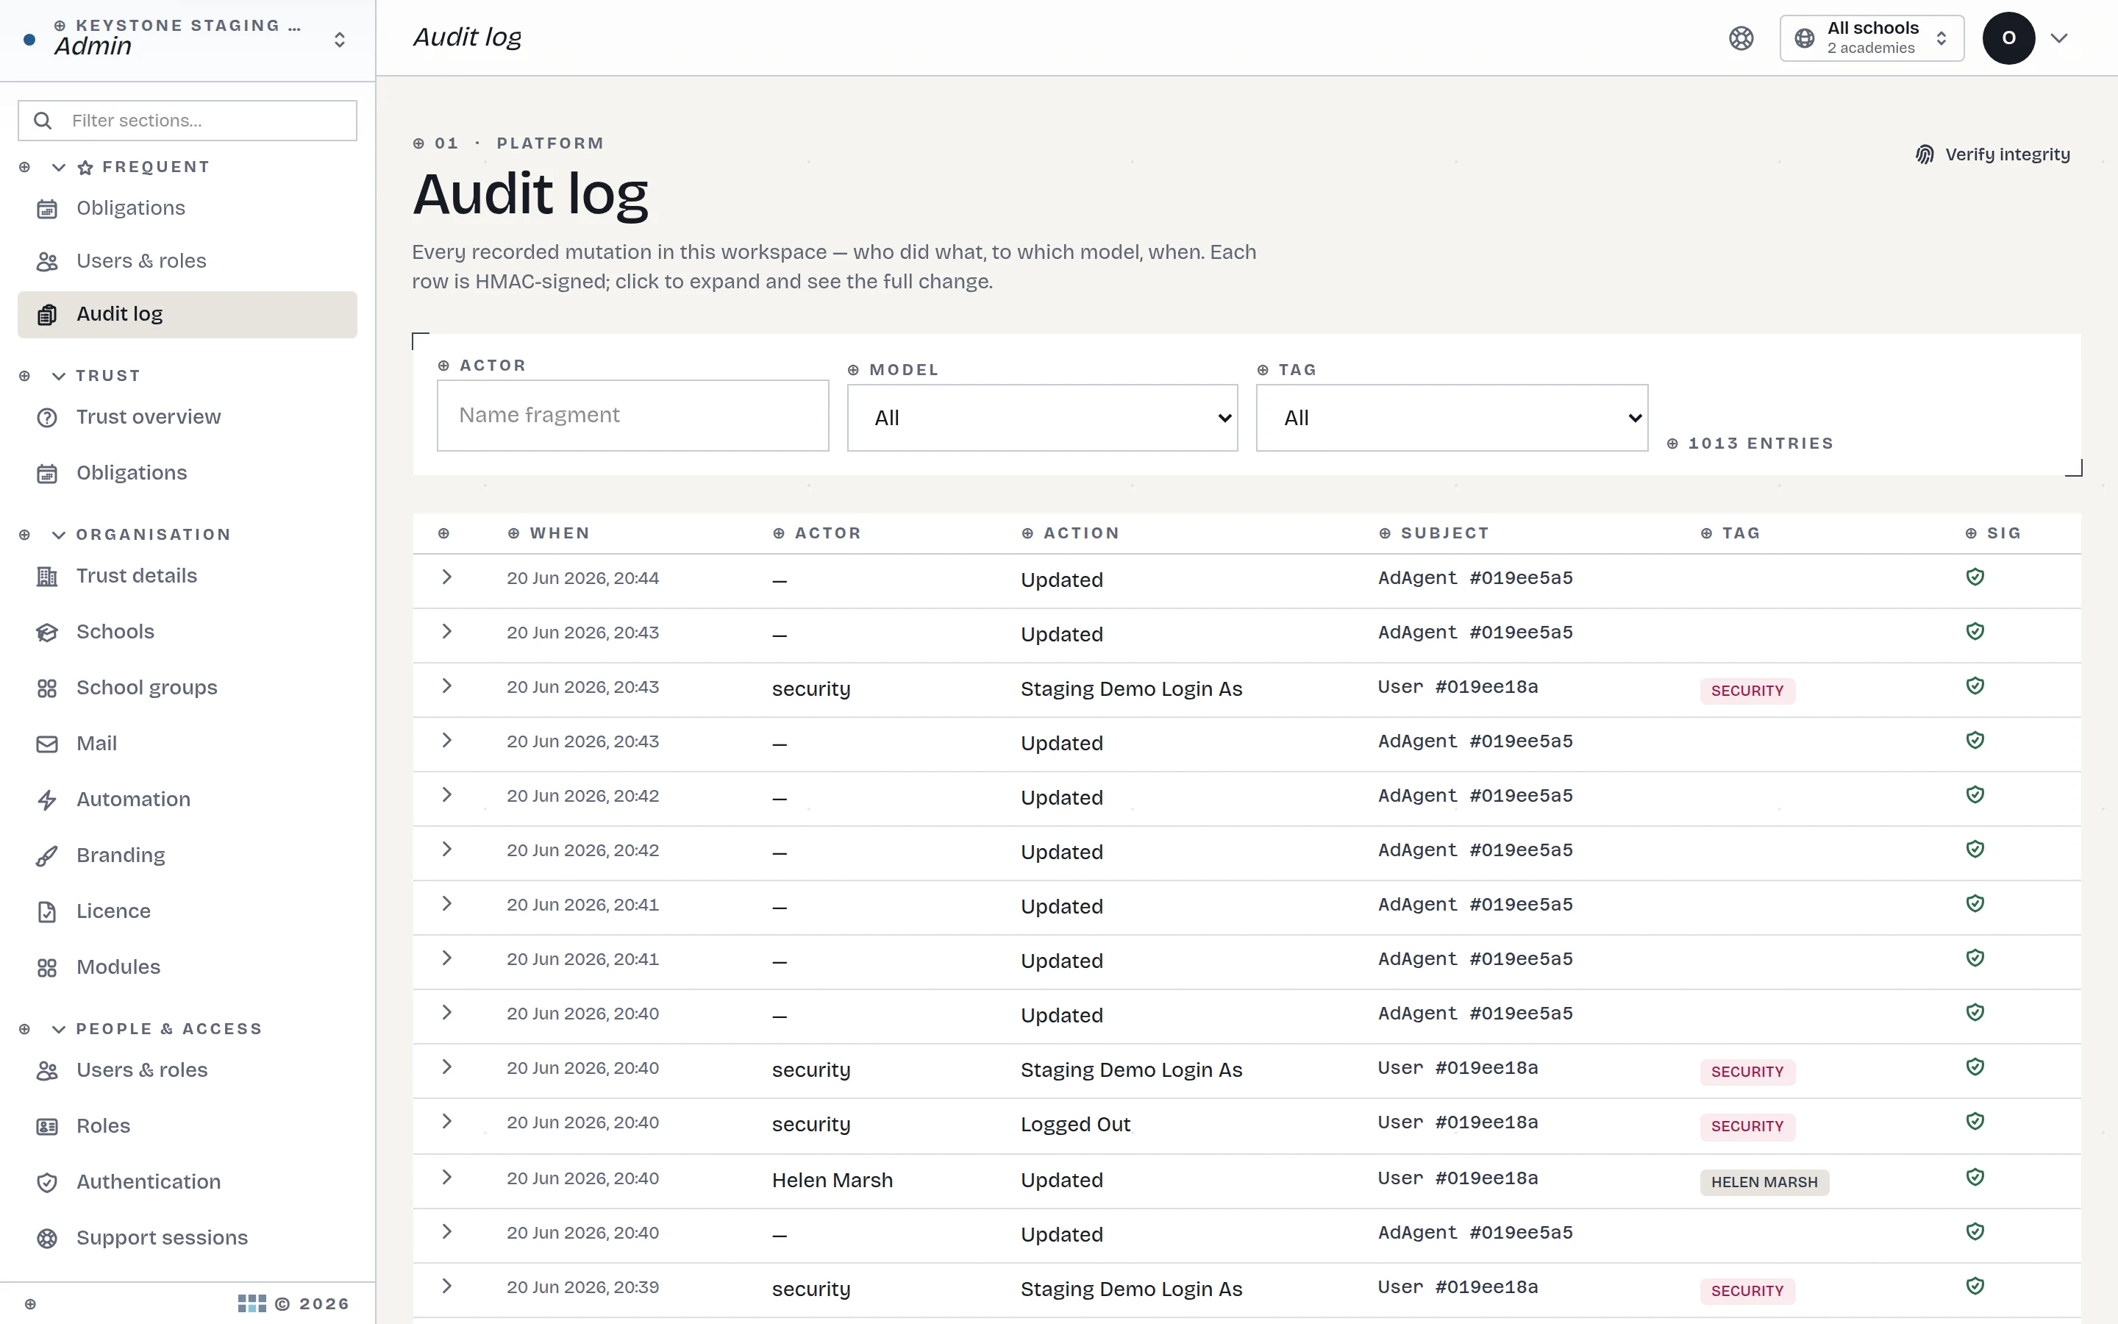
Task: Click the timestamp '20 Jun 2026, 20:39'
Action: click(583, 1287)
